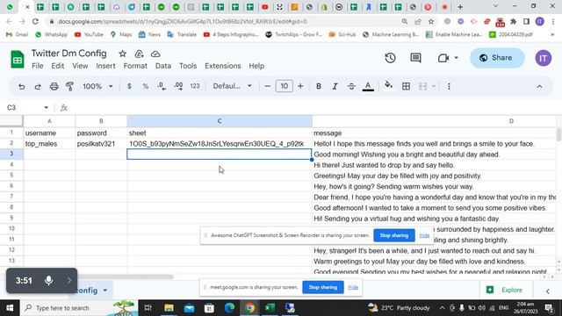Open Google account avatar IT
The image size is (562, 316).
[x=543, y=58]
